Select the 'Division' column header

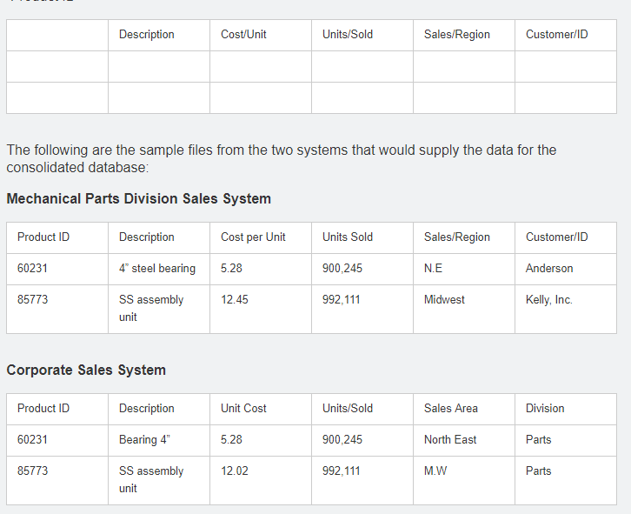pos(545,409)
